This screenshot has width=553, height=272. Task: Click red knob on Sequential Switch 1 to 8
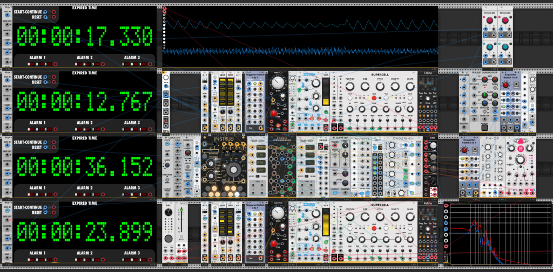(x=505, y=85)
